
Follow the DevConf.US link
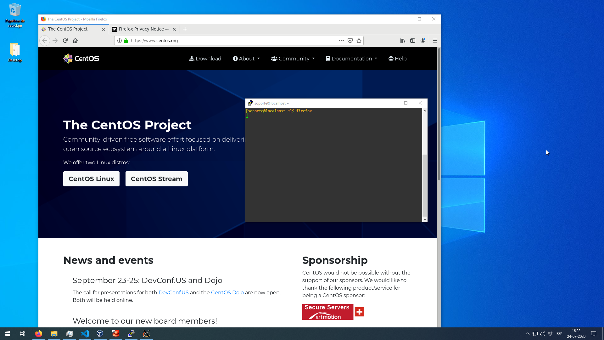coord(173,292)
